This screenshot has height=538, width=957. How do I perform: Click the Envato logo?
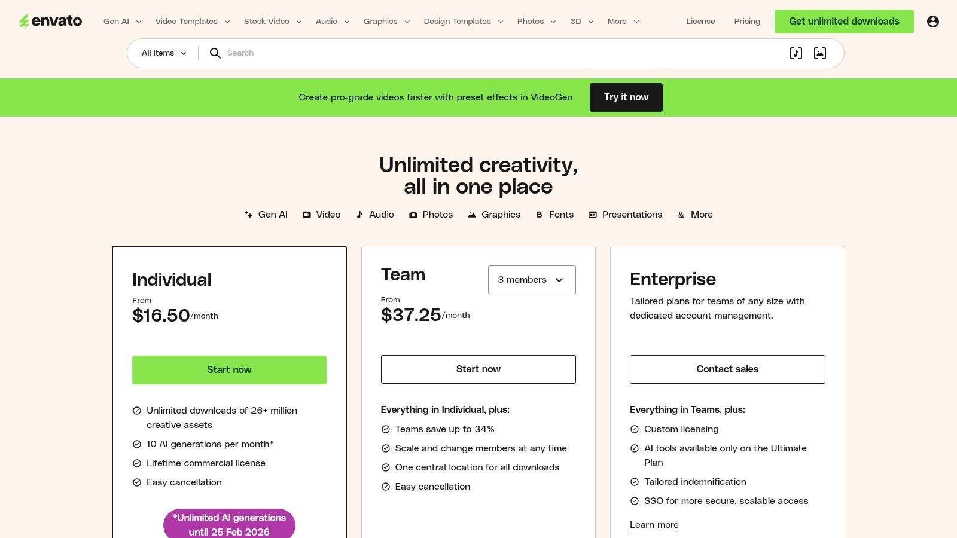pyautogui.click(x=51, y=21)
